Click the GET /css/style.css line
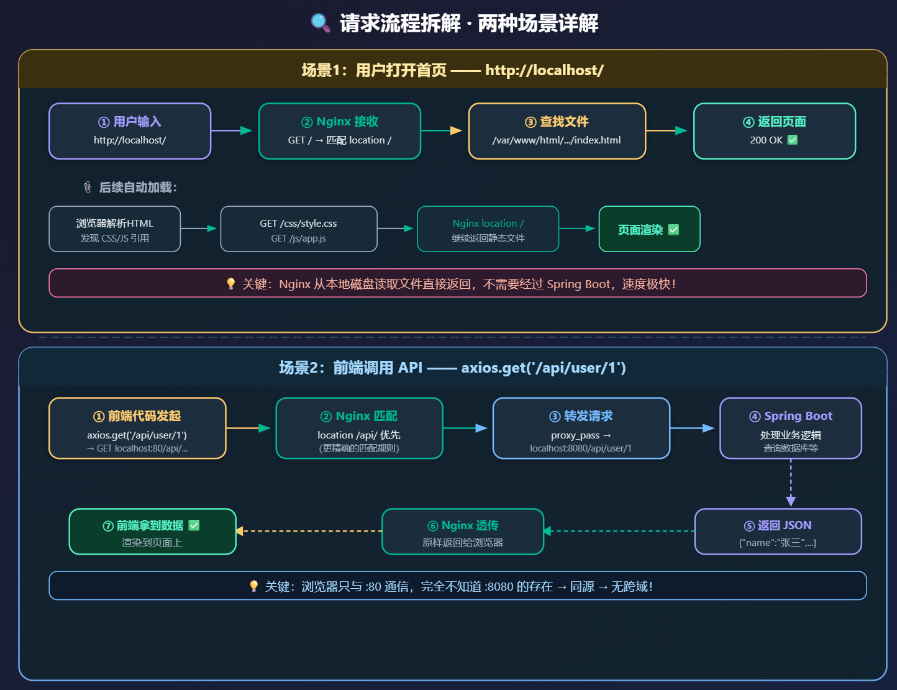Image resolution: width=897 pixels, height=690 pixels. point(299,223)
